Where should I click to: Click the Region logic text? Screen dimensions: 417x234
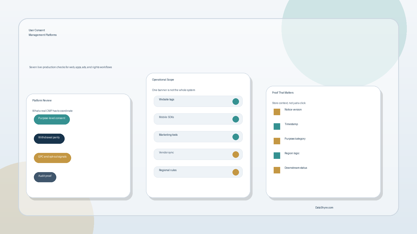coord(292,153)
